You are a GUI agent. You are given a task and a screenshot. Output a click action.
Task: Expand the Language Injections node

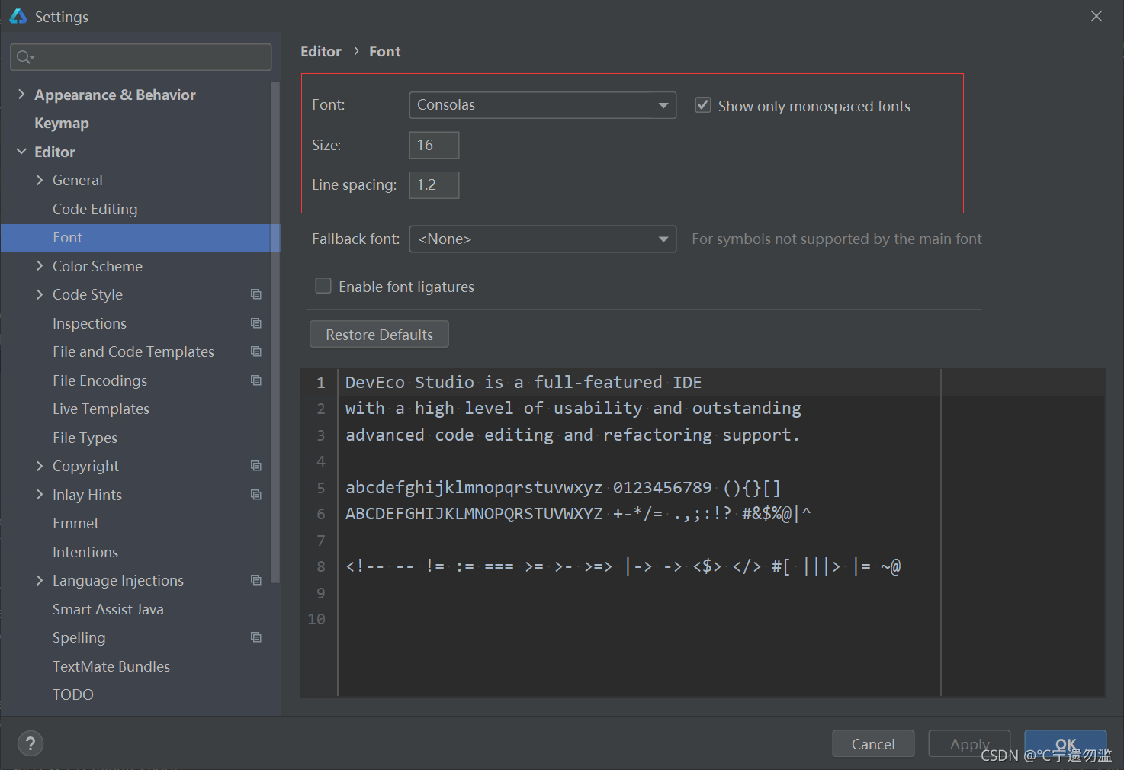click(x=40, y=580)
